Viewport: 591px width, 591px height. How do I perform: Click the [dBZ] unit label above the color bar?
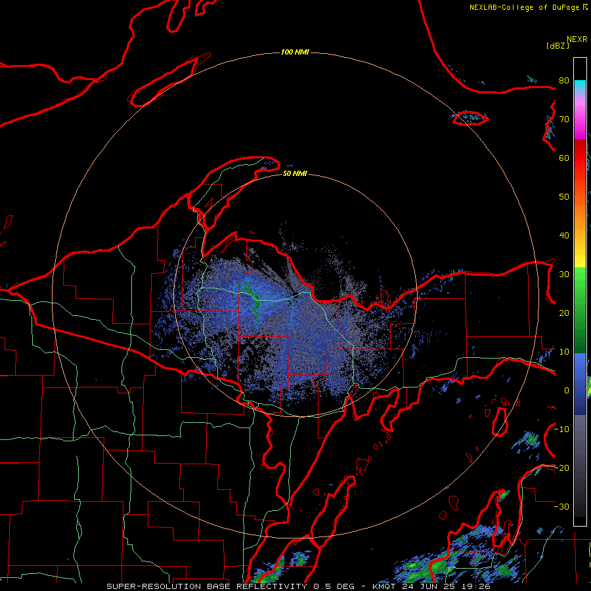tap(558, 45)
